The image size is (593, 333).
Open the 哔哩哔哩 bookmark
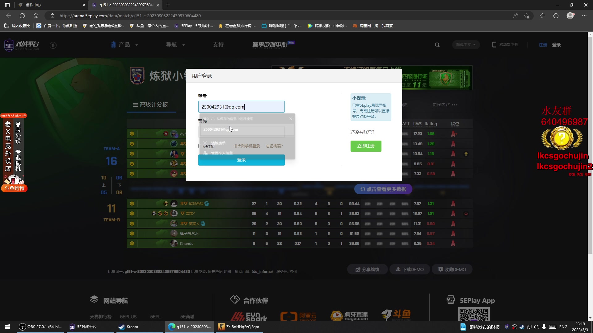click(282, 26)
